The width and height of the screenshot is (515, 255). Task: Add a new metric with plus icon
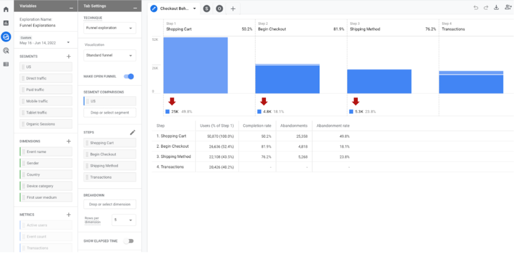[68, 215]
